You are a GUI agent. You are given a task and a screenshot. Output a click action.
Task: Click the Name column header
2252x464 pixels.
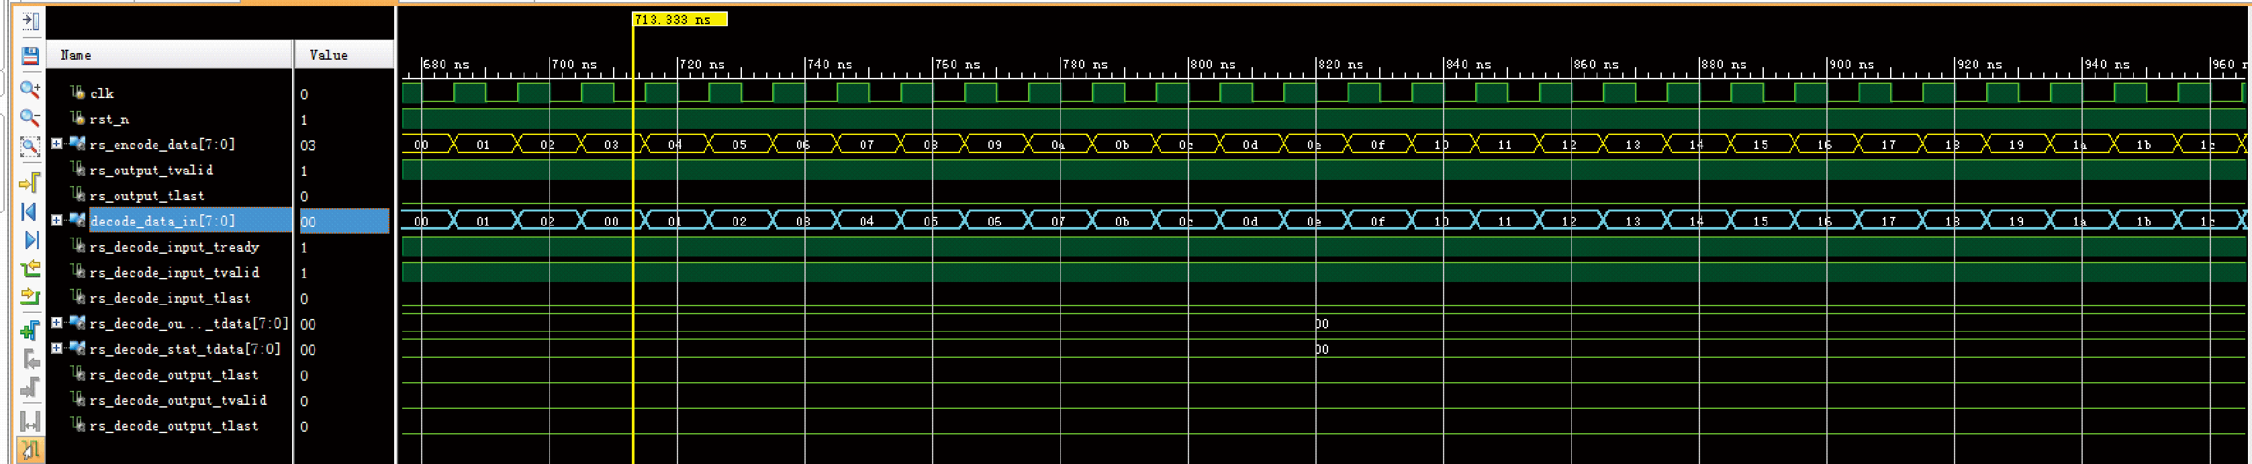(169, 54)
